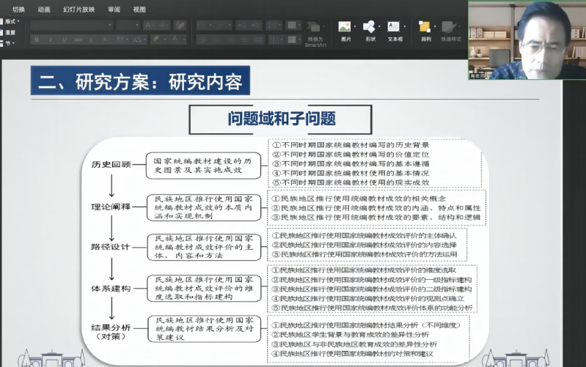Viewport: 586px width, 367px height.
Task: Toggle Italic formatting button
Action: pyautogui.click(x=50, y=39)
